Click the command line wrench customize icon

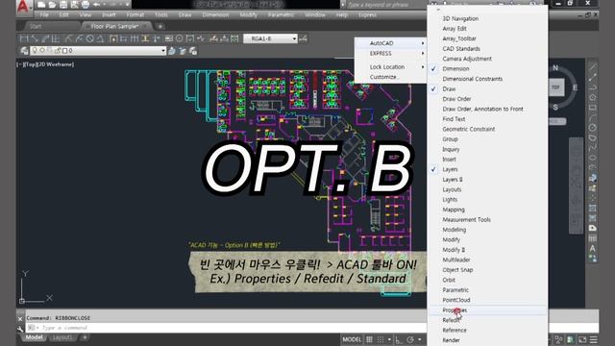20,328
